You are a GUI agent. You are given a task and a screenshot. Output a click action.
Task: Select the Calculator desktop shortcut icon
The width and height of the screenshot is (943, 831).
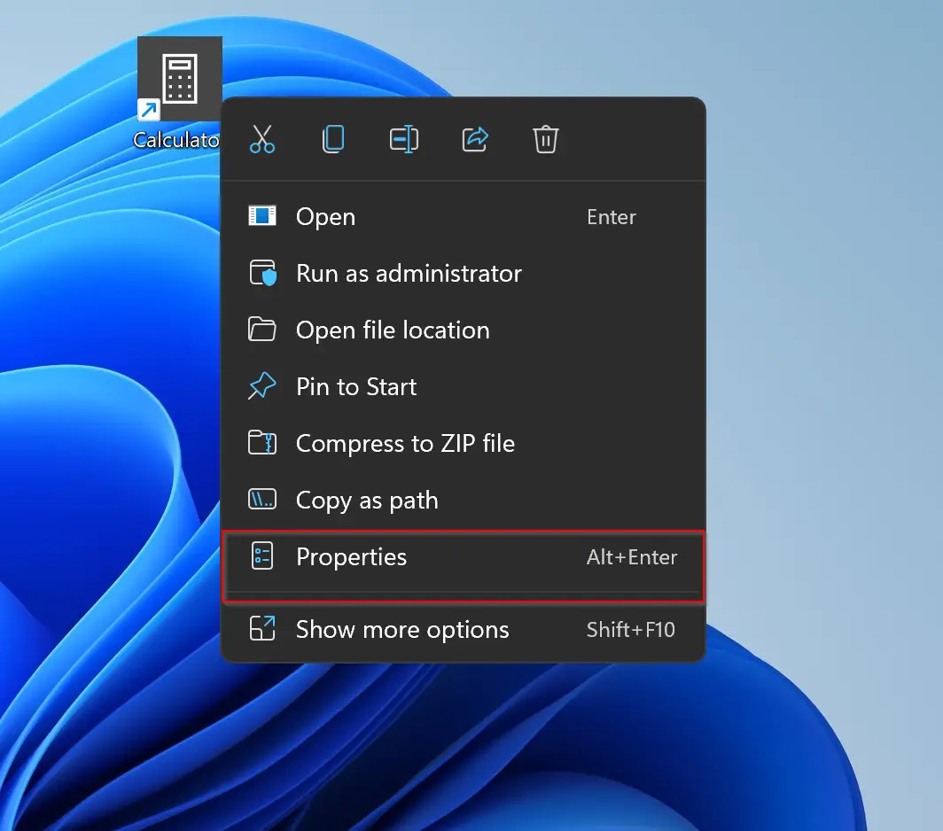[x=179, y=79]
